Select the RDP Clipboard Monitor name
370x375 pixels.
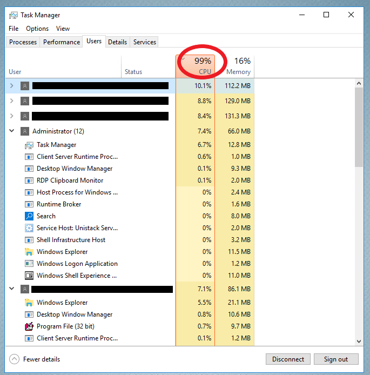click(x=70, y=180)
